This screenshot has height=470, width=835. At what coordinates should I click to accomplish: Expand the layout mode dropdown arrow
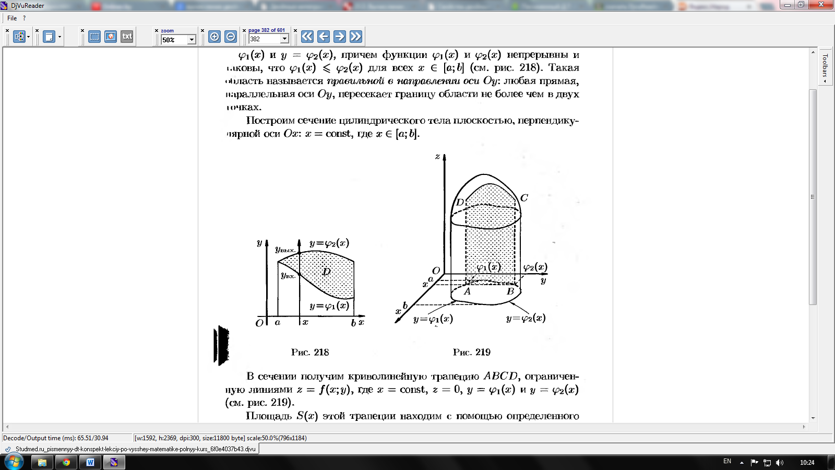coord(28,37)
